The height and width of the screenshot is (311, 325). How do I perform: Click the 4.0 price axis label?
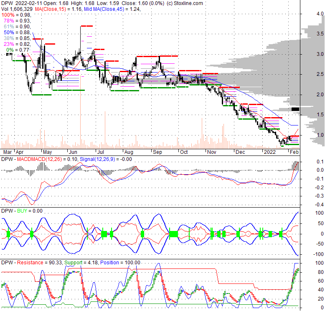pyautogui.click(x=320, y=14)
